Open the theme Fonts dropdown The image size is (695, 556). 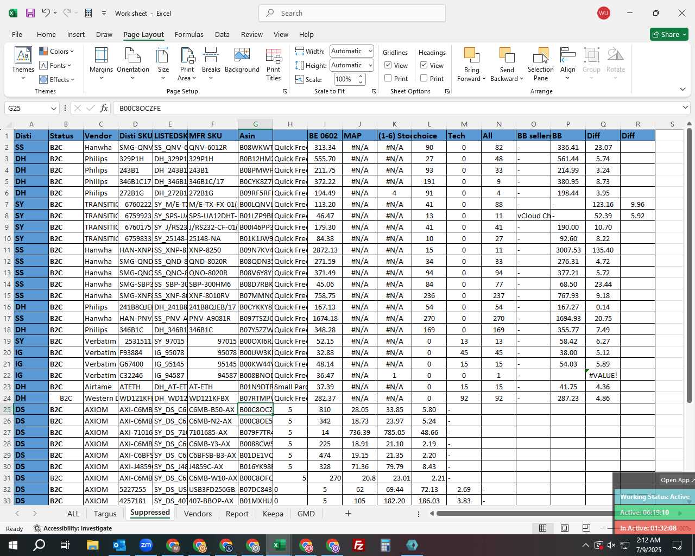pyautogui.click(x=55, y=66)
